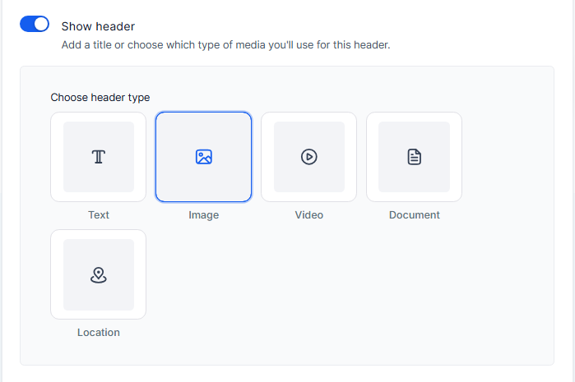Image resolution: width=575 pixels, height=382 pixels.
Task: Toggle the Show header switch off
Action: [35, 24]
